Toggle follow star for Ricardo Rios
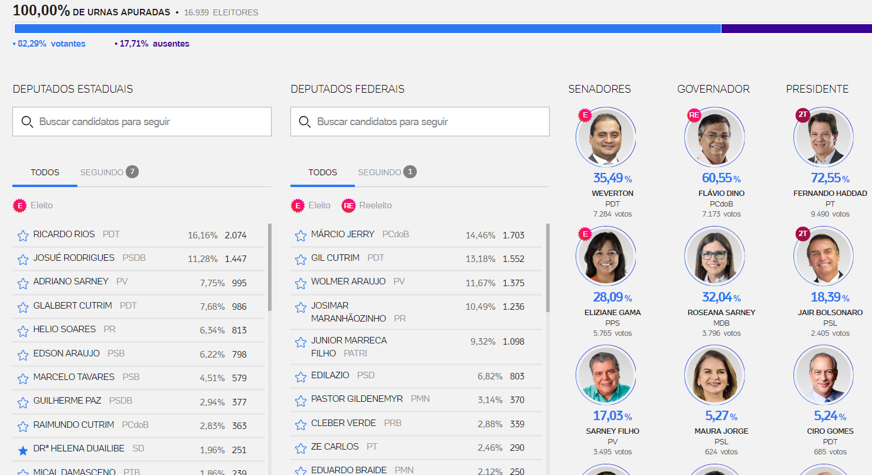872x475 pixels. pyautogui.click(x=22, y=236)
